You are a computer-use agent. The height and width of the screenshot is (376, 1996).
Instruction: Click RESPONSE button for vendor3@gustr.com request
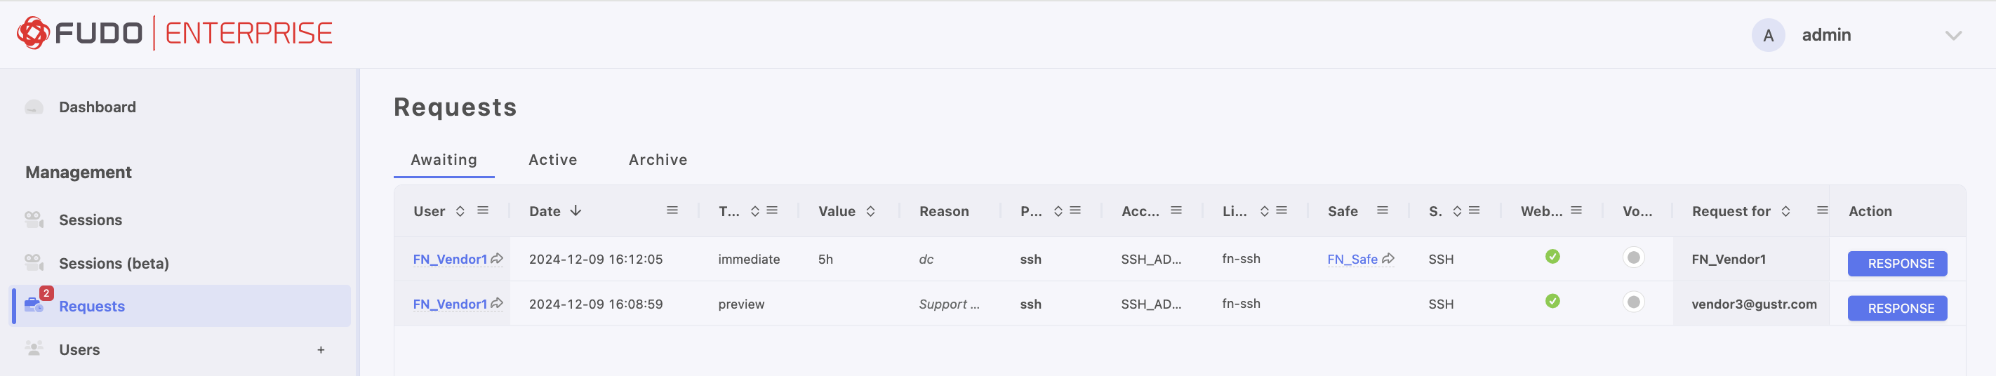pos(1897,309)
